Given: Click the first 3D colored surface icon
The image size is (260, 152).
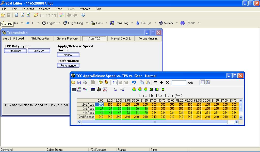Looking at the screenshot, I should [134, 89].
